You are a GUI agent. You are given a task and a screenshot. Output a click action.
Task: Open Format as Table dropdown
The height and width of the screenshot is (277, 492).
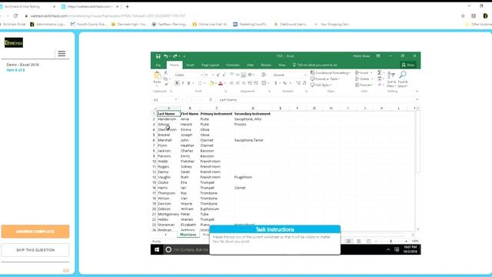[x=325, y=78]
